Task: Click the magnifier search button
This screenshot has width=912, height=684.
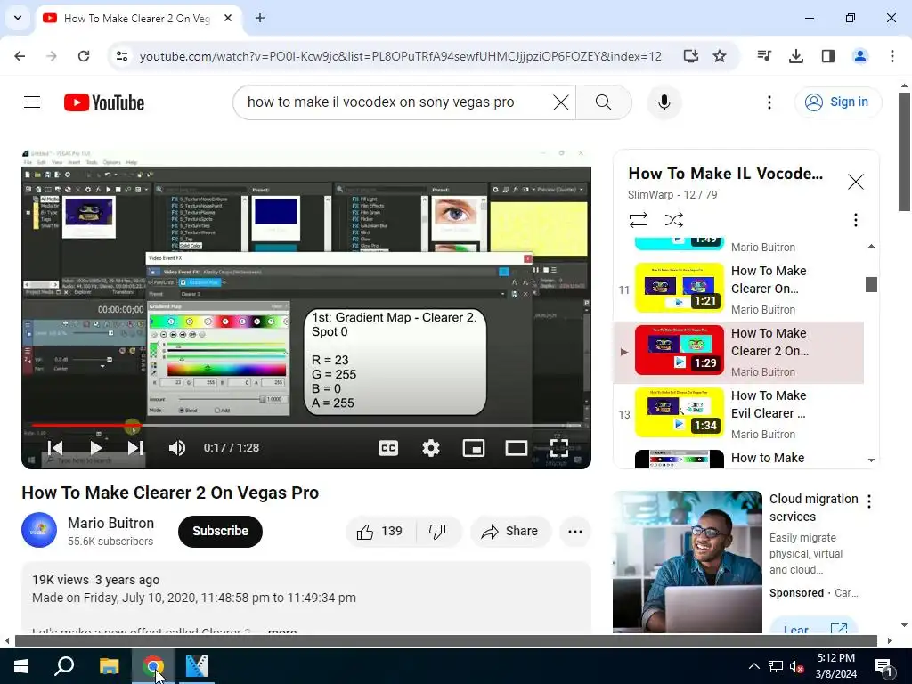Action: 604,102
